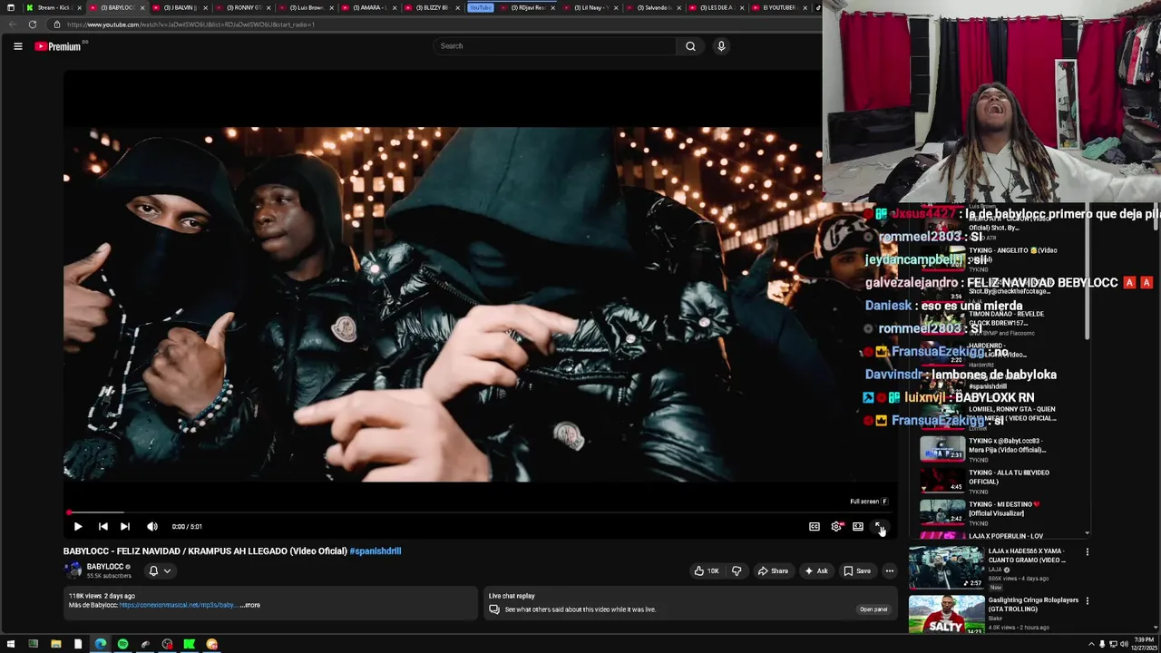Switch to the J BALVIN browser tab

[180, 7]
